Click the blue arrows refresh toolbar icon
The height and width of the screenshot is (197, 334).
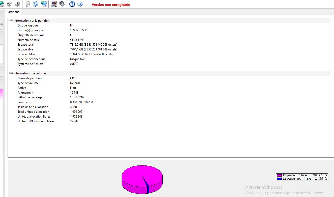point(36,4)
